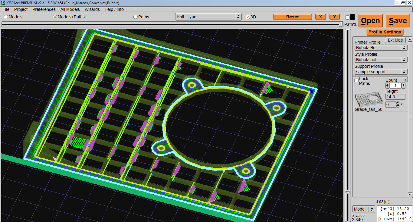Click the Height field showing 14.5
The image size is (413, 222).
click(x=395, y=97)
